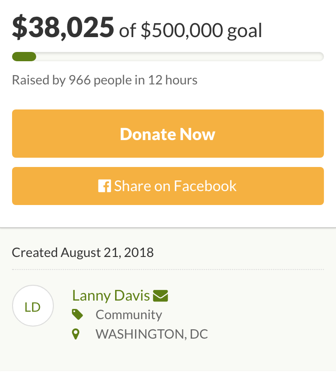Select the Community category label
Screen dimensions: 336x372
tap(129, 315)
